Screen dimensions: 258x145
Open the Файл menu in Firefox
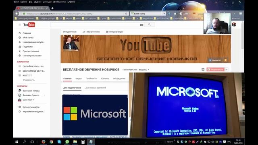tap(16, 2)
